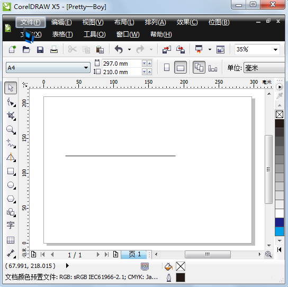Select the Table tool
Viewport: 288px width, 287px height.
tap(11, 240)
